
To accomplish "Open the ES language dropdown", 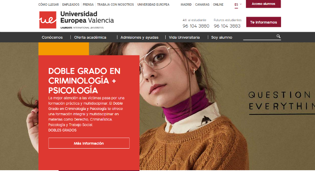I will tap(238, 4).
